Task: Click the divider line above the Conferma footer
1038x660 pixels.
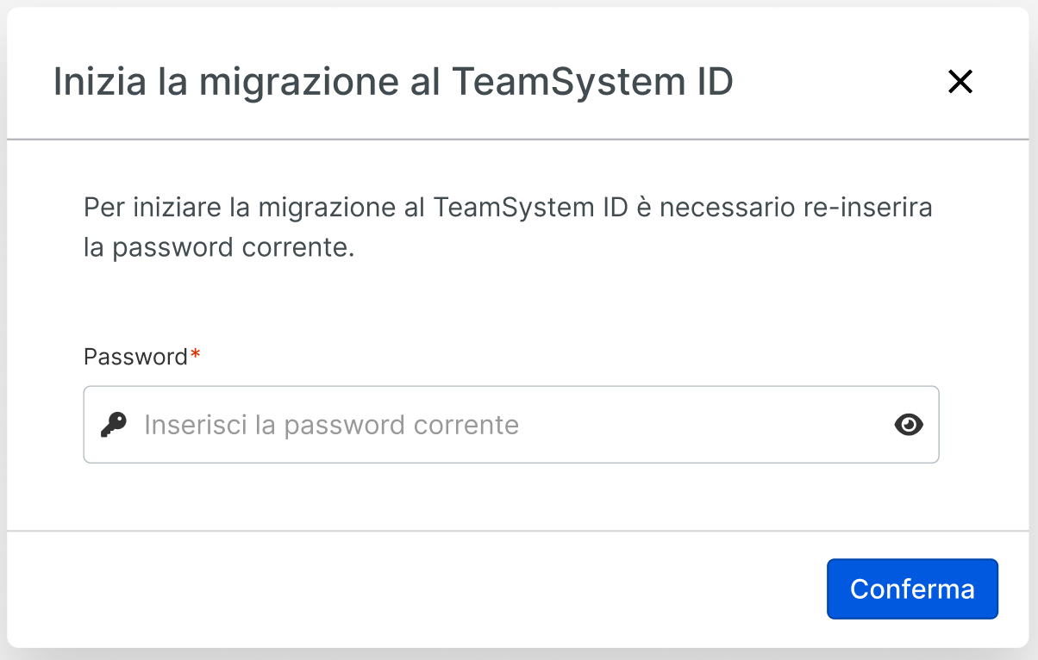Action: (517, 531)
